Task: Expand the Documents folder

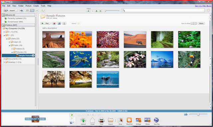Action: coord(4,59)
